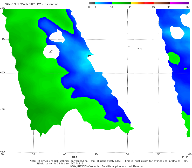Click the '35' longitude axis label
This screenshot has width=192, height=168.
[x=33, y=154]
